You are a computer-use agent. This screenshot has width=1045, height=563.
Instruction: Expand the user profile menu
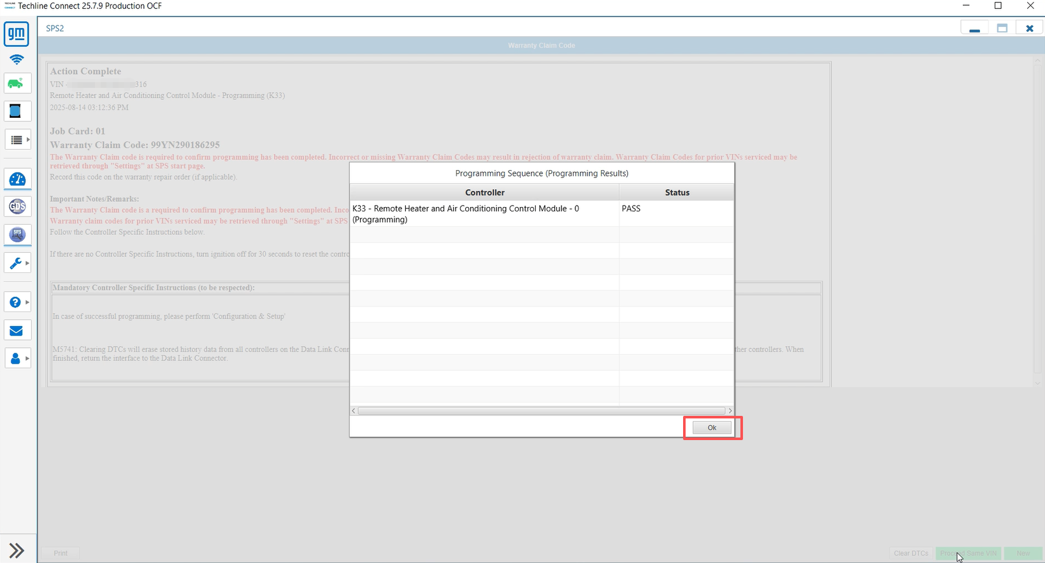click(27, 359)
